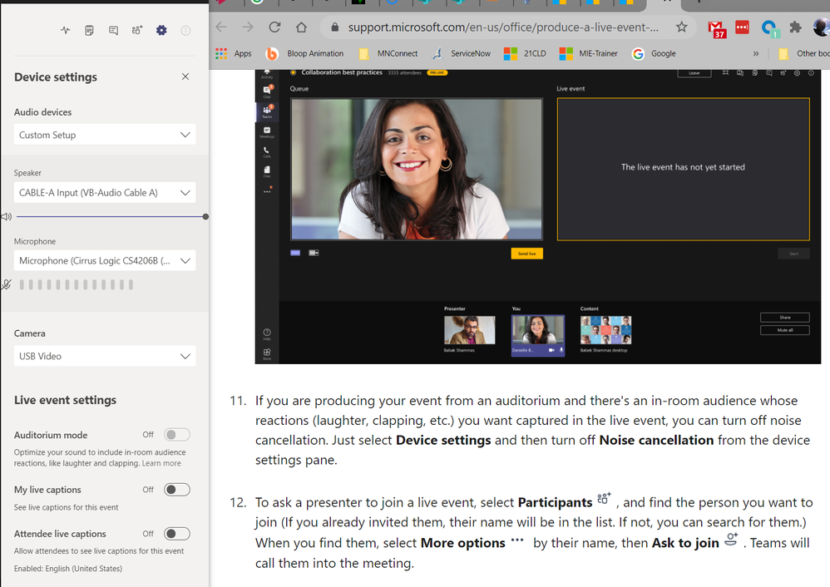This screenshot has width=830, height=587.
Task: Click the Learn more link
Action: coord(161,463)
